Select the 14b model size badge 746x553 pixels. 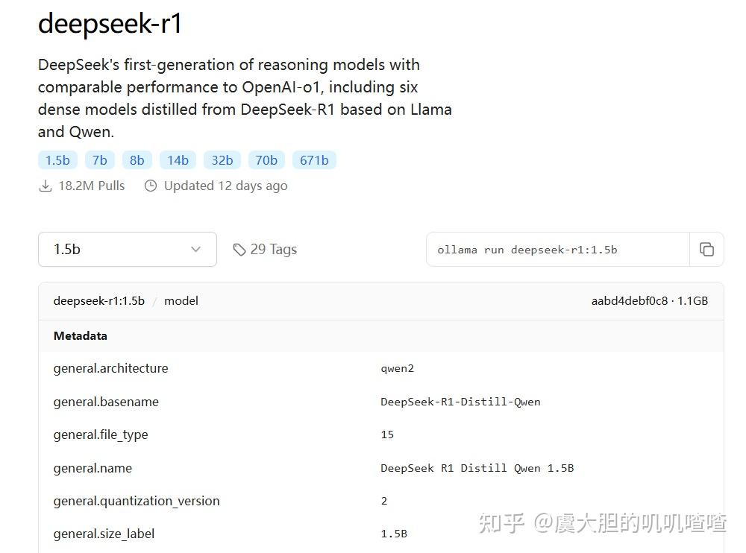click(x=177, y=159)
